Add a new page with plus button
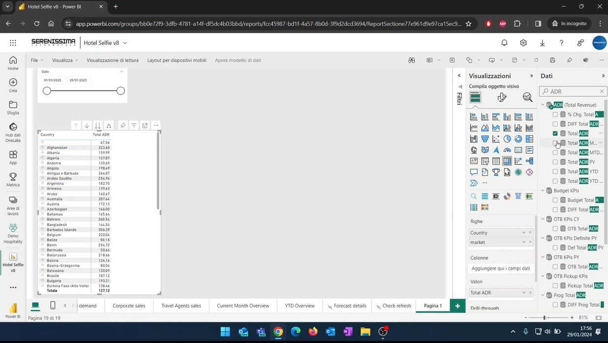The height and width of the screenshot is (343, 608). click(x=457, y=306)
